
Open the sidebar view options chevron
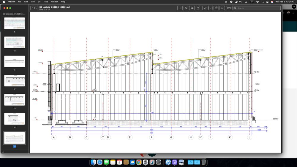click(37, 8)
